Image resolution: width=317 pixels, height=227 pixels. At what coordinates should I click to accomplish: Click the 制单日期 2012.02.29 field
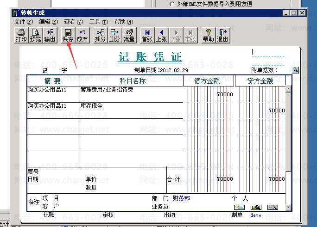pyautogui.click(x=161, y=70)
